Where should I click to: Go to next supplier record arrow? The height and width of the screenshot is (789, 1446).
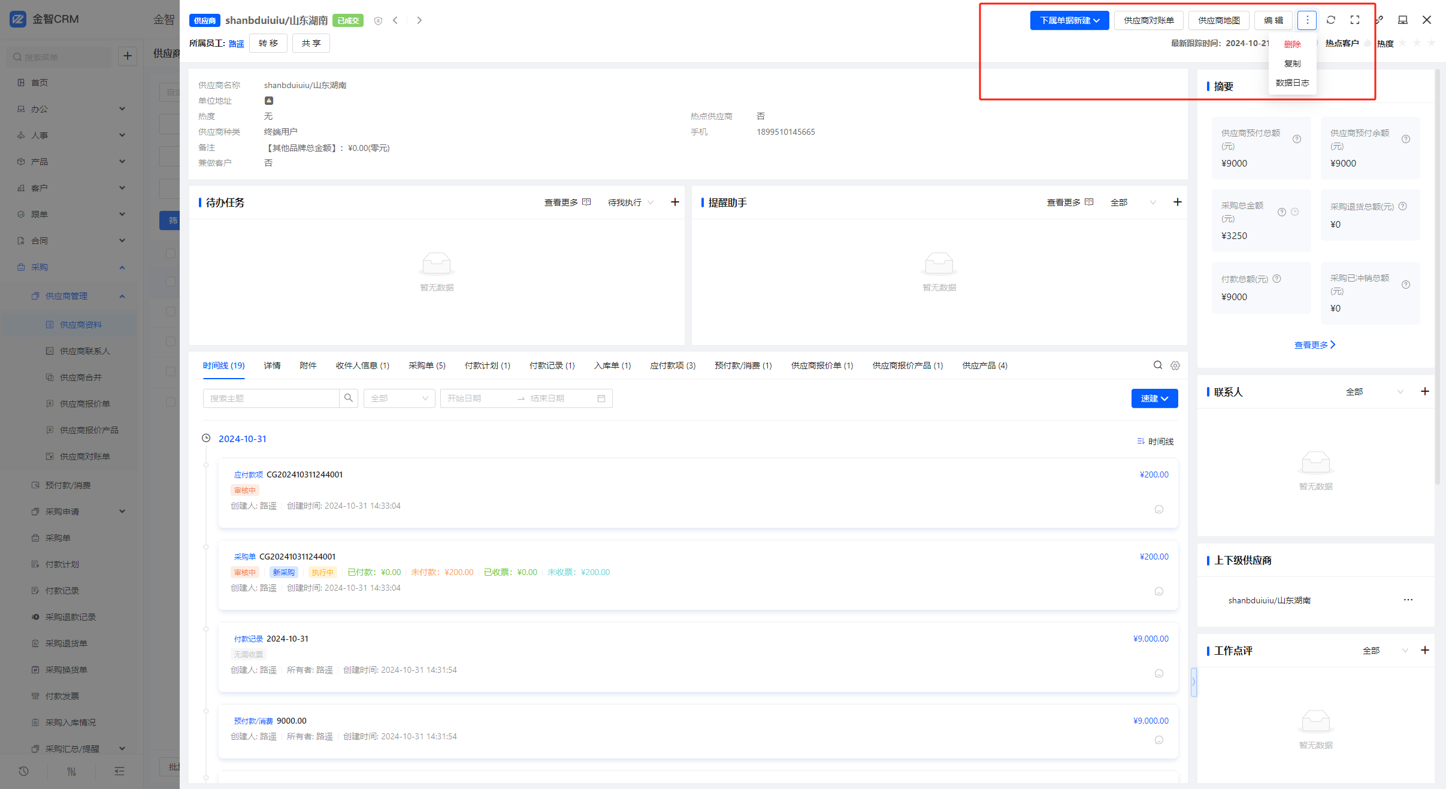tap(419, 20)
